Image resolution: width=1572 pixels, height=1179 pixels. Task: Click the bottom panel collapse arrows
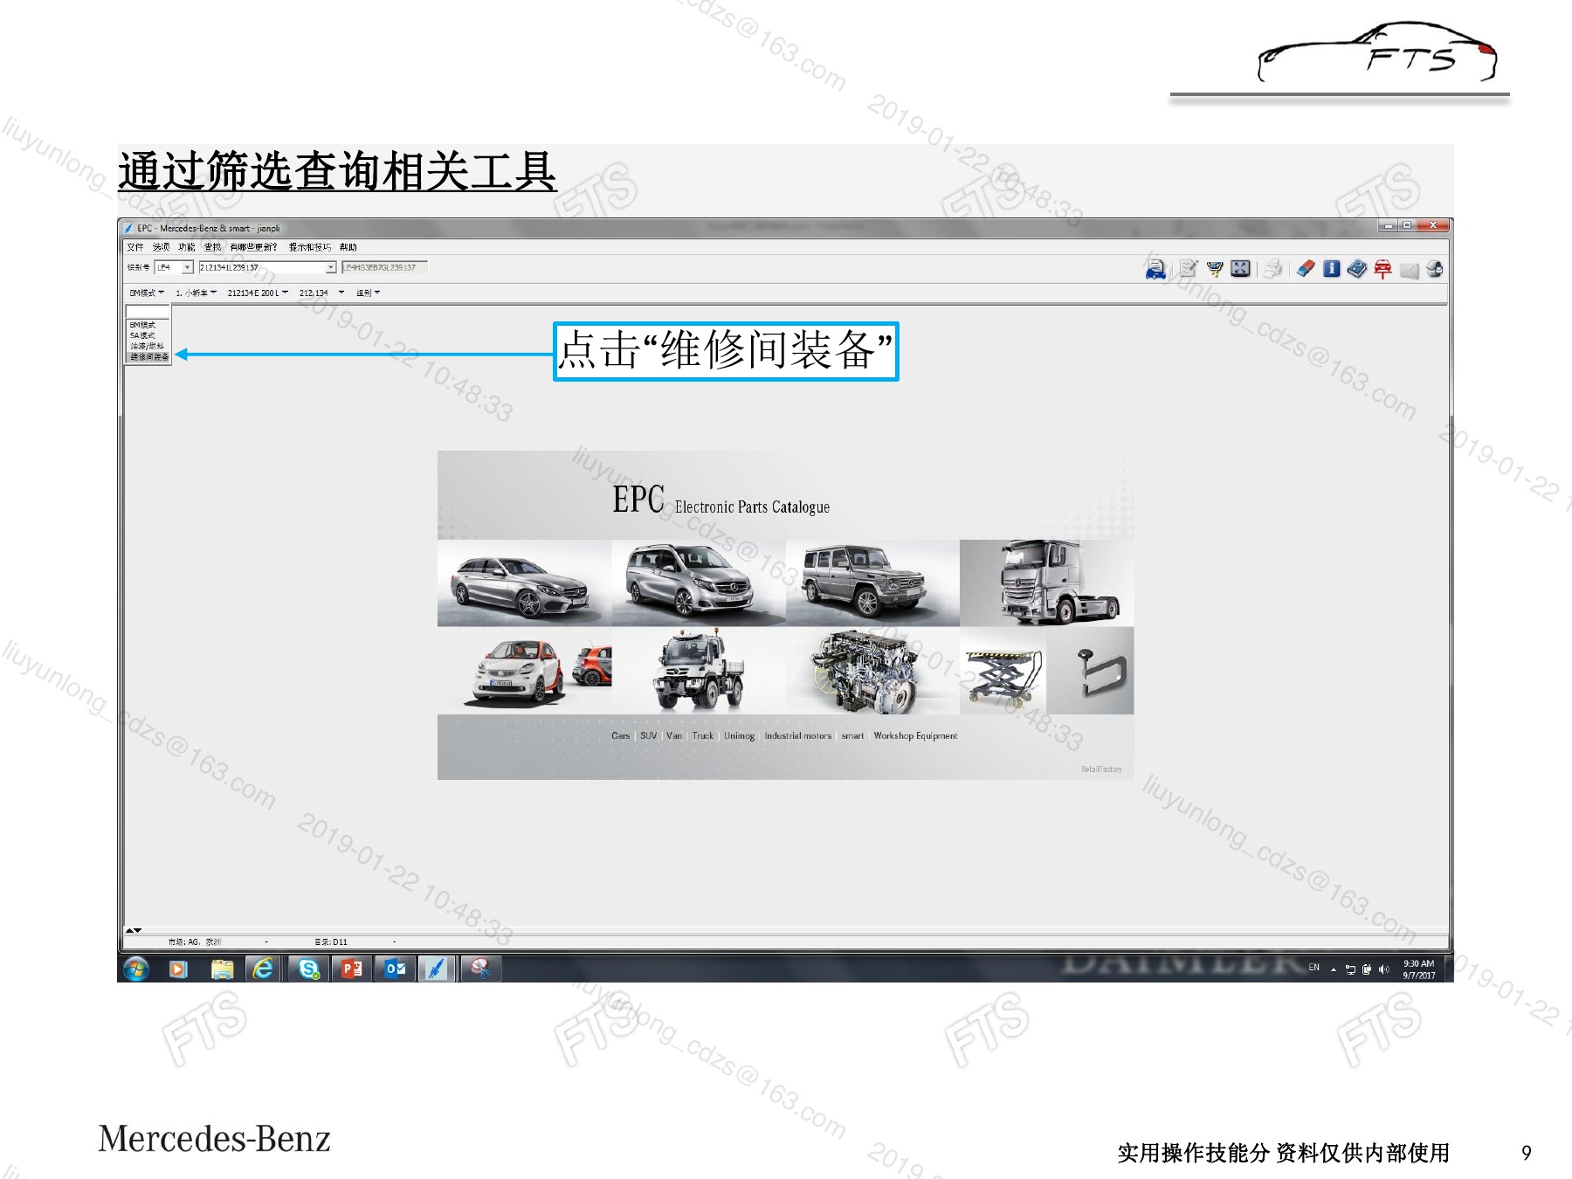pos(134,931)
